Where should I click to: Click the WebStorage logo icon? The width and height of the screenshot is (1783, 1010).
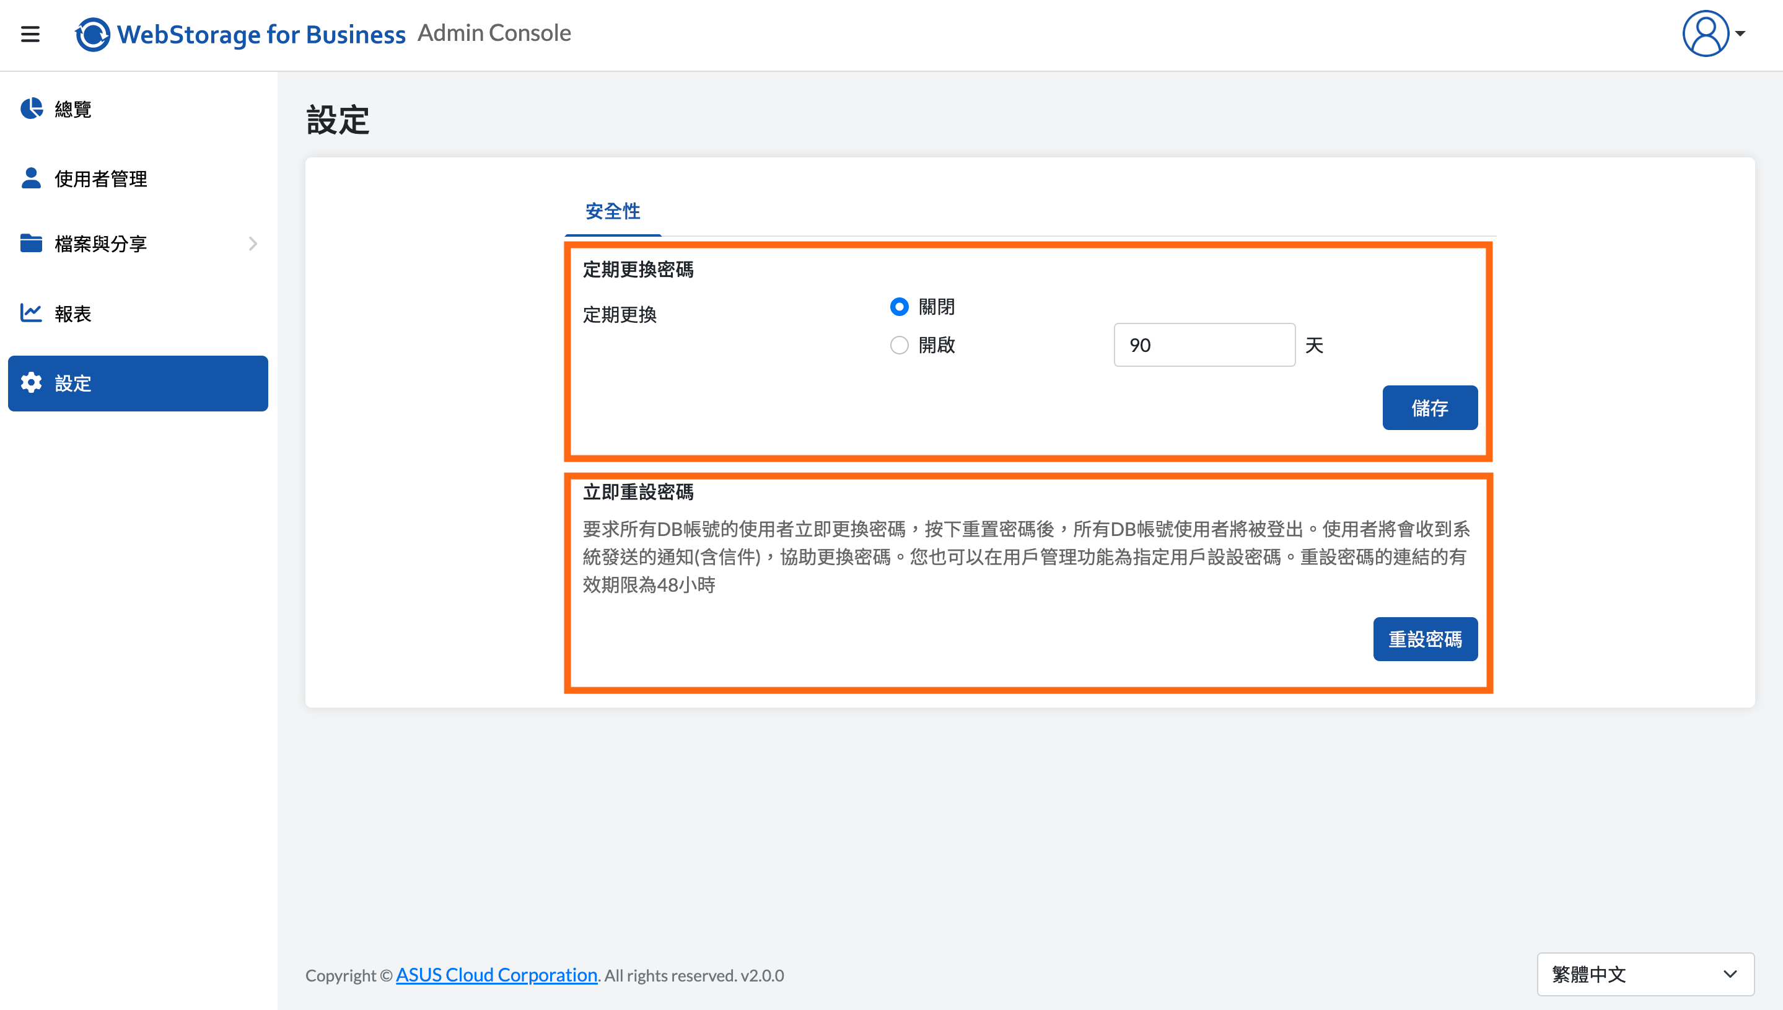[x=92, y=34]
